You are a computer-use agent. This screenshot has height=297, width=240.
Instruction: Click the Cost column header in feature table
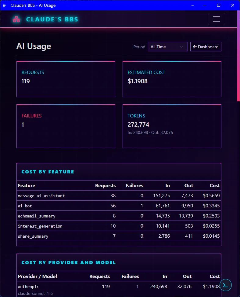[214, 186]
